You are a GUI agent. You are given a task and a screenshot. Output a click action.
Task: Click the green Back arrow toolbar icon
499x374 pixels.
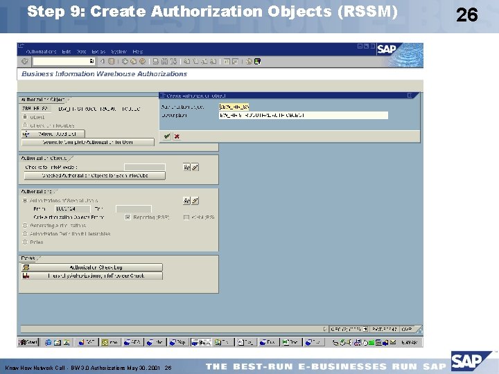pyautogui.click(x=125, y=62)
